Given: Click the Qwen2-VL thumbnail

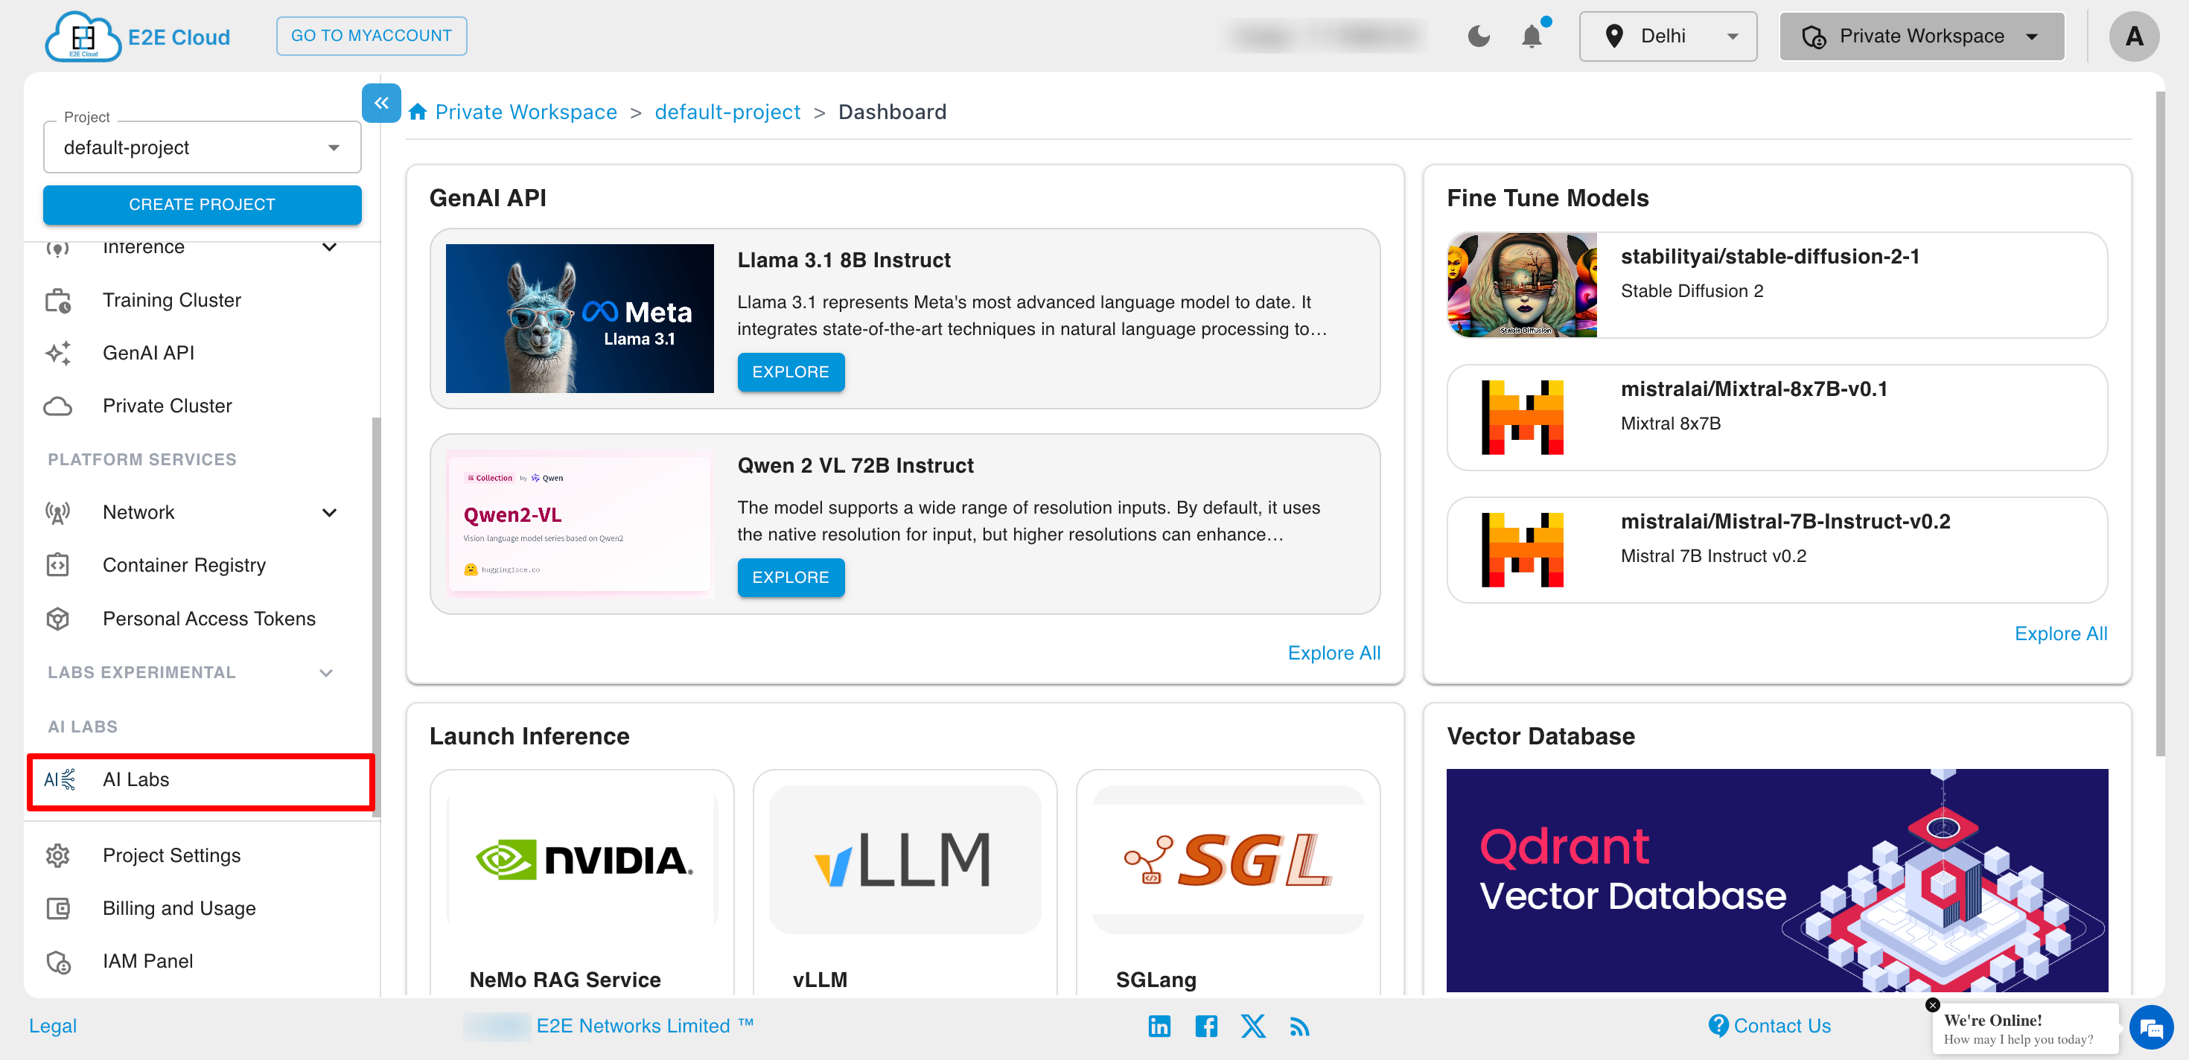Looking at the screenshot, I should pos(579,524).
